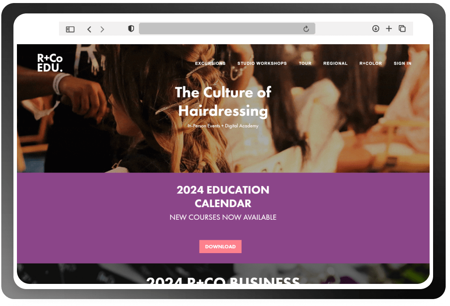Open the Studio Workshops menu item
Screen dimensions: 450x306
[262, 63]
